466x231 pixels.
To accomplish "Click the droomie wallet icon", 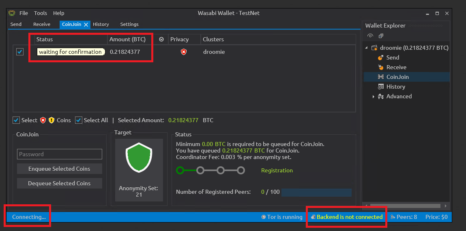I will tap(374, 48).
